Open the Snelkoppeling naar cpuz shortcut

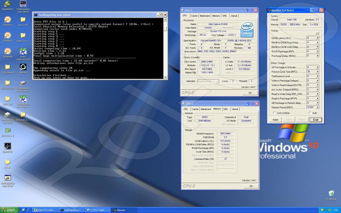(7, 117)
